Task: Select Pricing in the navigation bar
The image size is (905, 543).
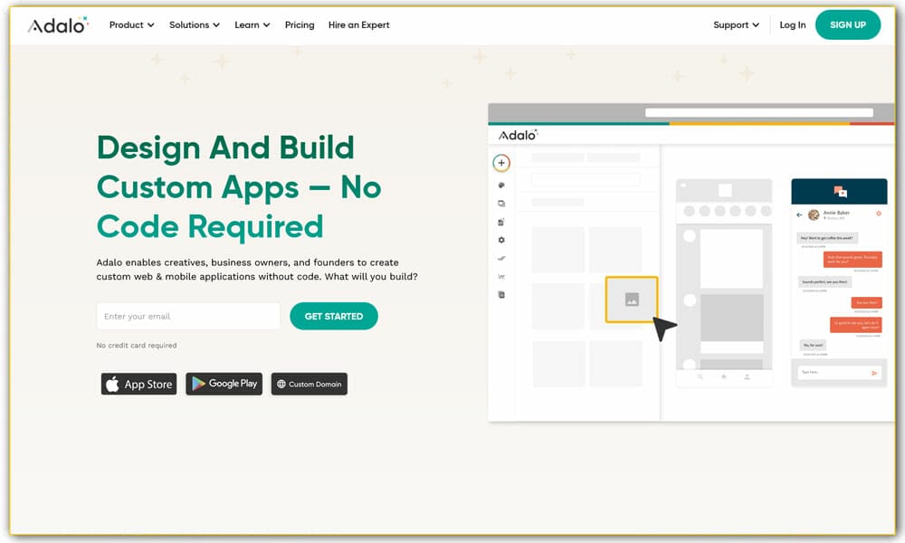Action: pos(300,24)
